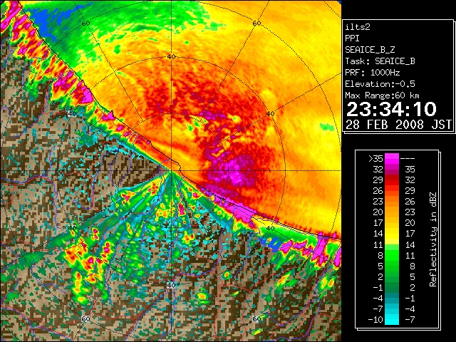The height and width of the screenshot is (342, 456).
Task: Click the '40' range label due south of radar
Action: point(171,285)
